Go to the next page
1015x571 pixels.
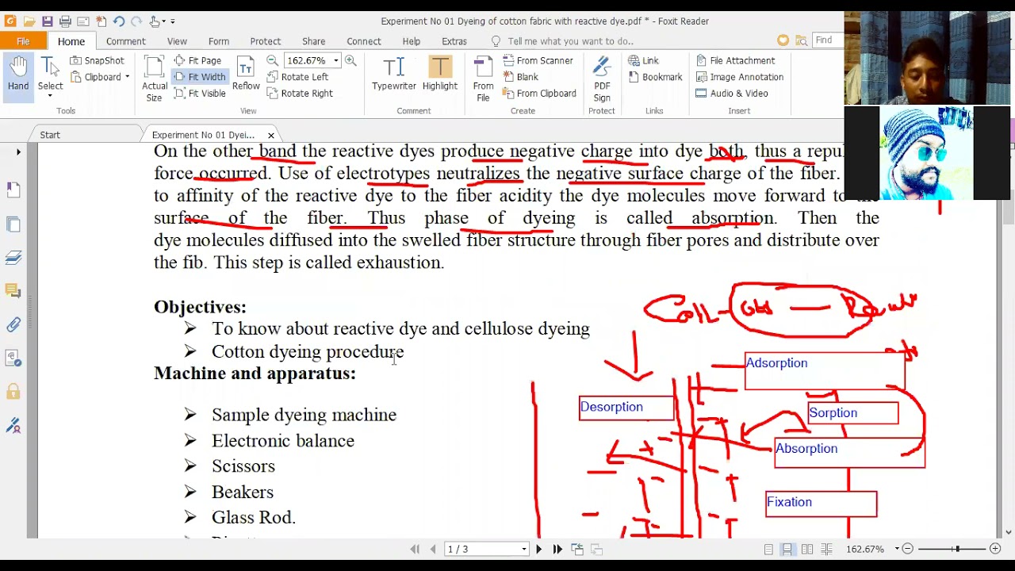click(x=538, y=549)
